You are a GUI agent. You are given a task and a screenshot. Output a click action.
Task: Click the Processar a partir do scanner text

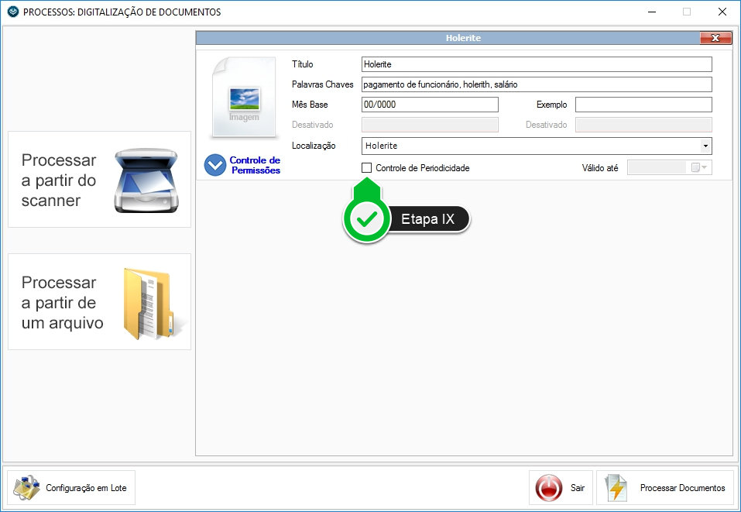(59, 180)
